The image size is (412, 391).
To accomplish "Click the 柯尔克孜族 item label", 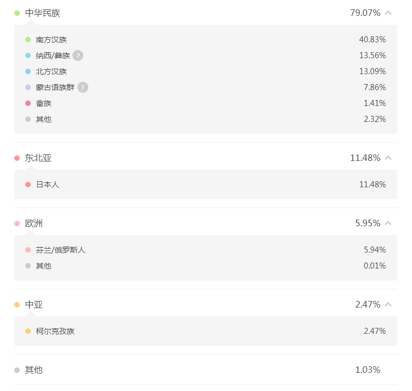I will (55, 331).
